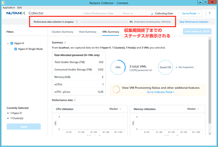Viewport: 218px width, 147px height.
Task: Click Stop Performance Collection link
Action: 194,22
